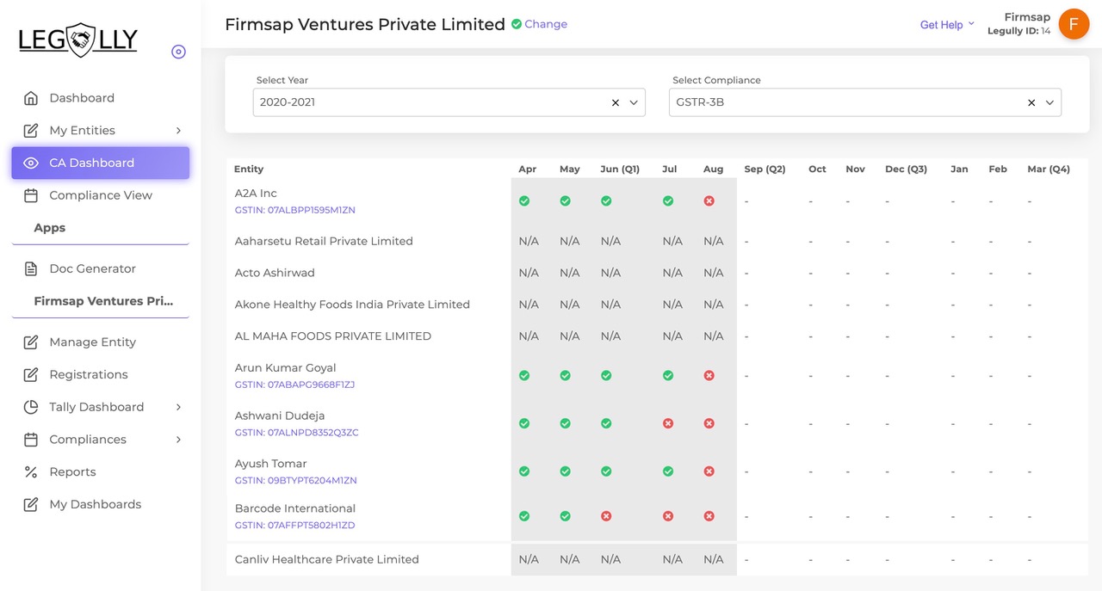The image size is (1102, 591).
Task: Click the Jun (Q1) column header
Action: point(620,169)
